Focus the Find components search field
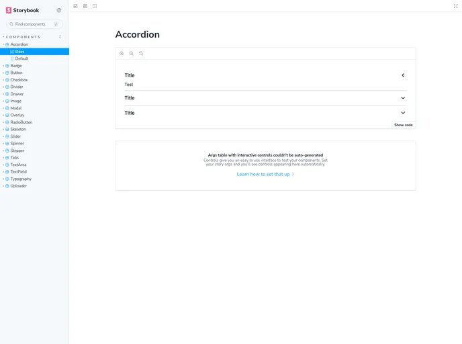 pos(34,24)
